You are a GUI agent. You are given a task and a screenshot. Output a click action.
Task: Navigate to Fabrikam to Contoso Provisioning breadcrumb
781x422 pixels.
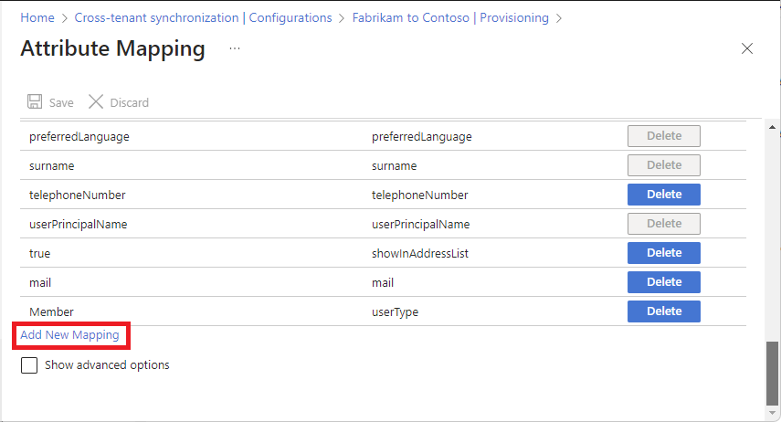(x=450, y=17)
